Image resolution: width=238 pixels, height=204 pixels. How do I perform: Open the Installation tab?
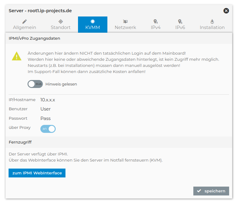(x=212, y=25)
